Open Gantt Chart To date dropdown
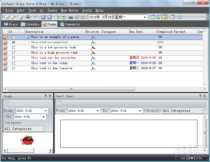The height and width of the screenshot is (162, 210). [x=140, y=111]
